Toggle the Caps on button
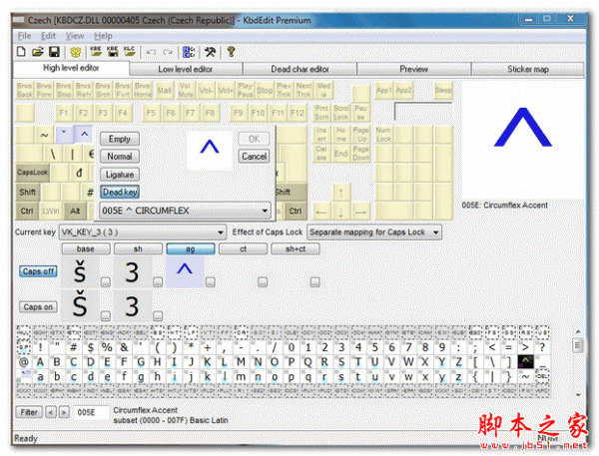This screenshot has width=599, height=456. point(38,307)
